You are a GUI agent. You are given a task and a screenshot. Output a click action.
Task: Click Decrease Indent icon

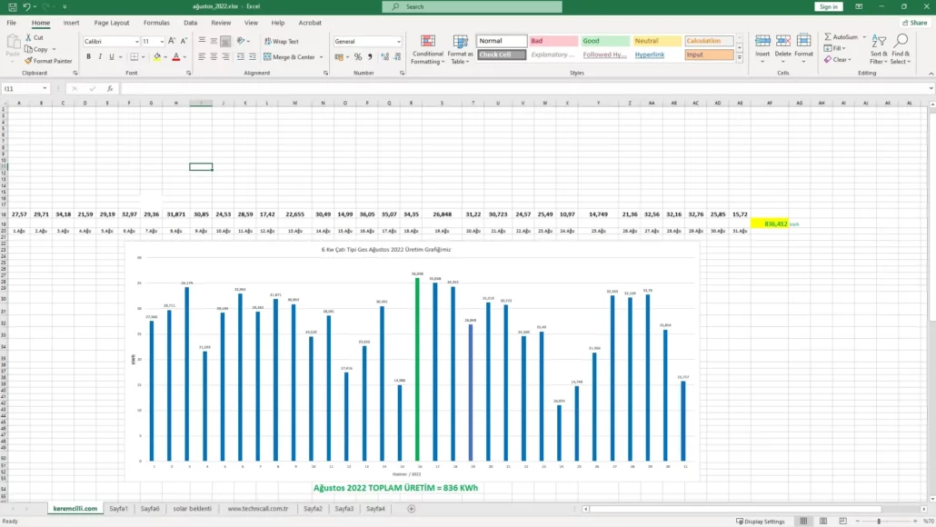coord(241,56)
